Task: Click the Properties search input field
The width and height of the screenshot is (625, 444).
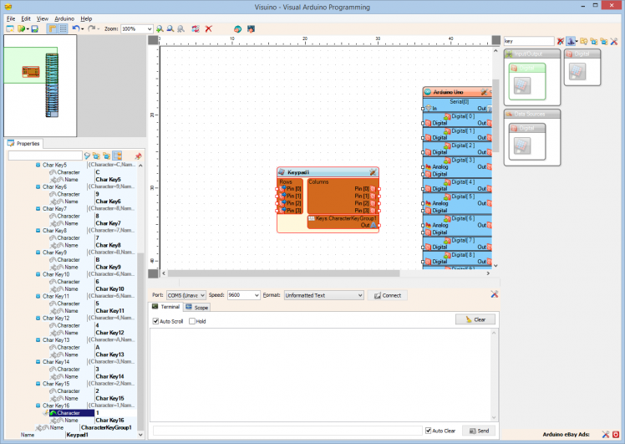Action: [x=45, y=156]
